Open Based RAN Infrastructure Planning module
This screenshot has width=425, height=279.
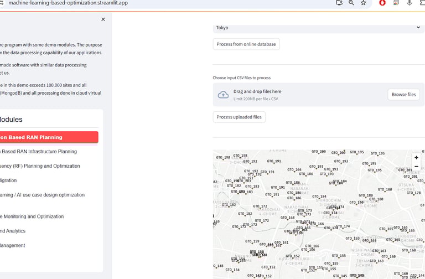click(38, 152)
